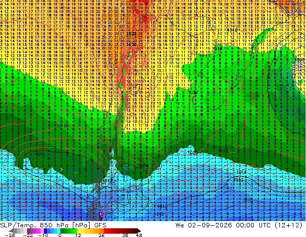Click the 1014 contour label over the cyan region
Screen dimensions: 306x237
(241, 172)
